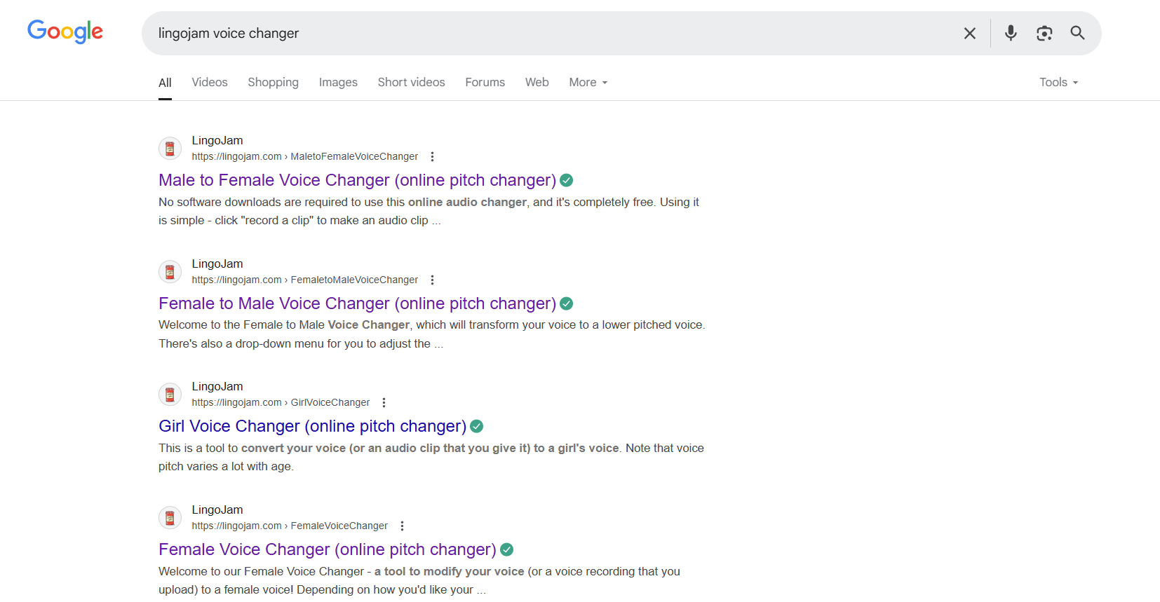
Task: Click LingoJam site name above Female to Male result
Action: point(217,264)
